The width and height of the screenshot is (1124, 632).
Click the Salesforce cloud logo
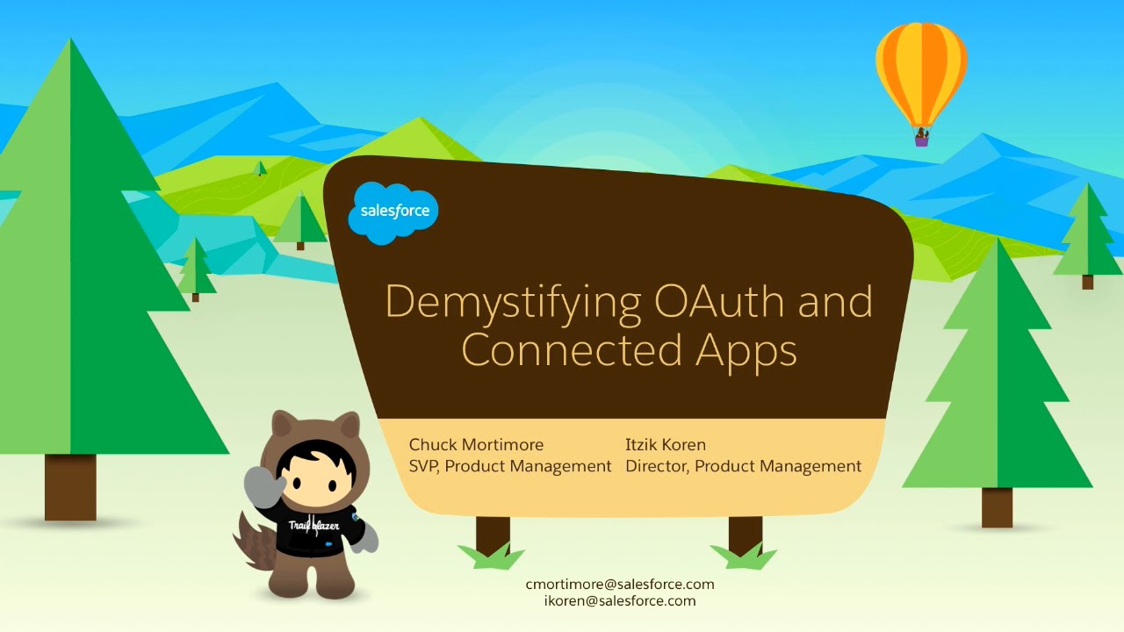tap(393, 213)
